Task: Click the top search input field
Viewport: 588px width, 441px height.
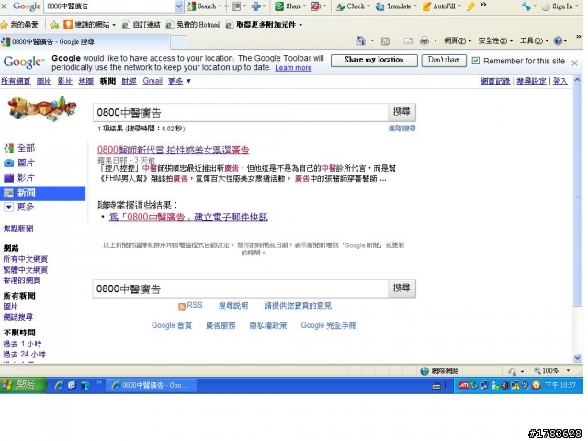Action: click(x=241, y=112)
